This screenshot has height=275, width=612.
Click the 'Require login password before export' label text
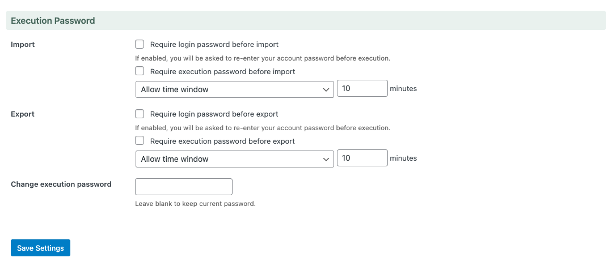214,114
